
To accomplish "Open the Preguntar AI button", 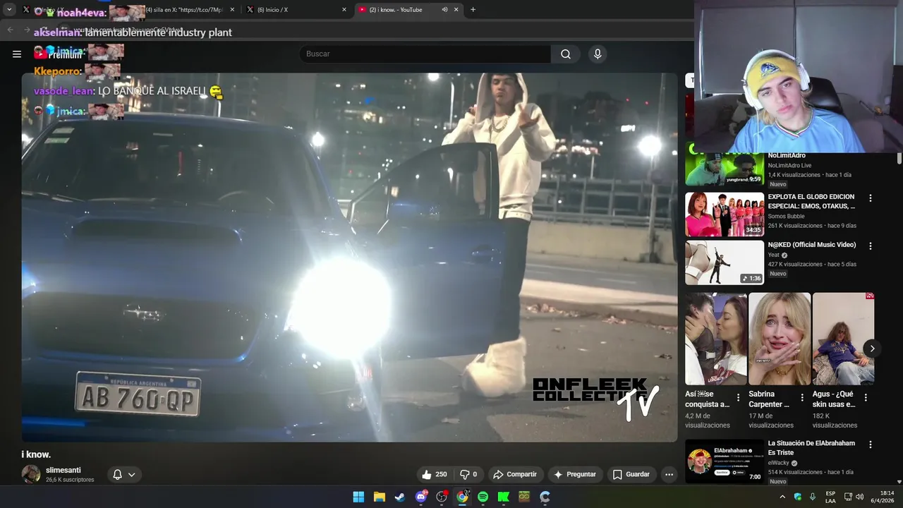I will click(x=576, y=474).
